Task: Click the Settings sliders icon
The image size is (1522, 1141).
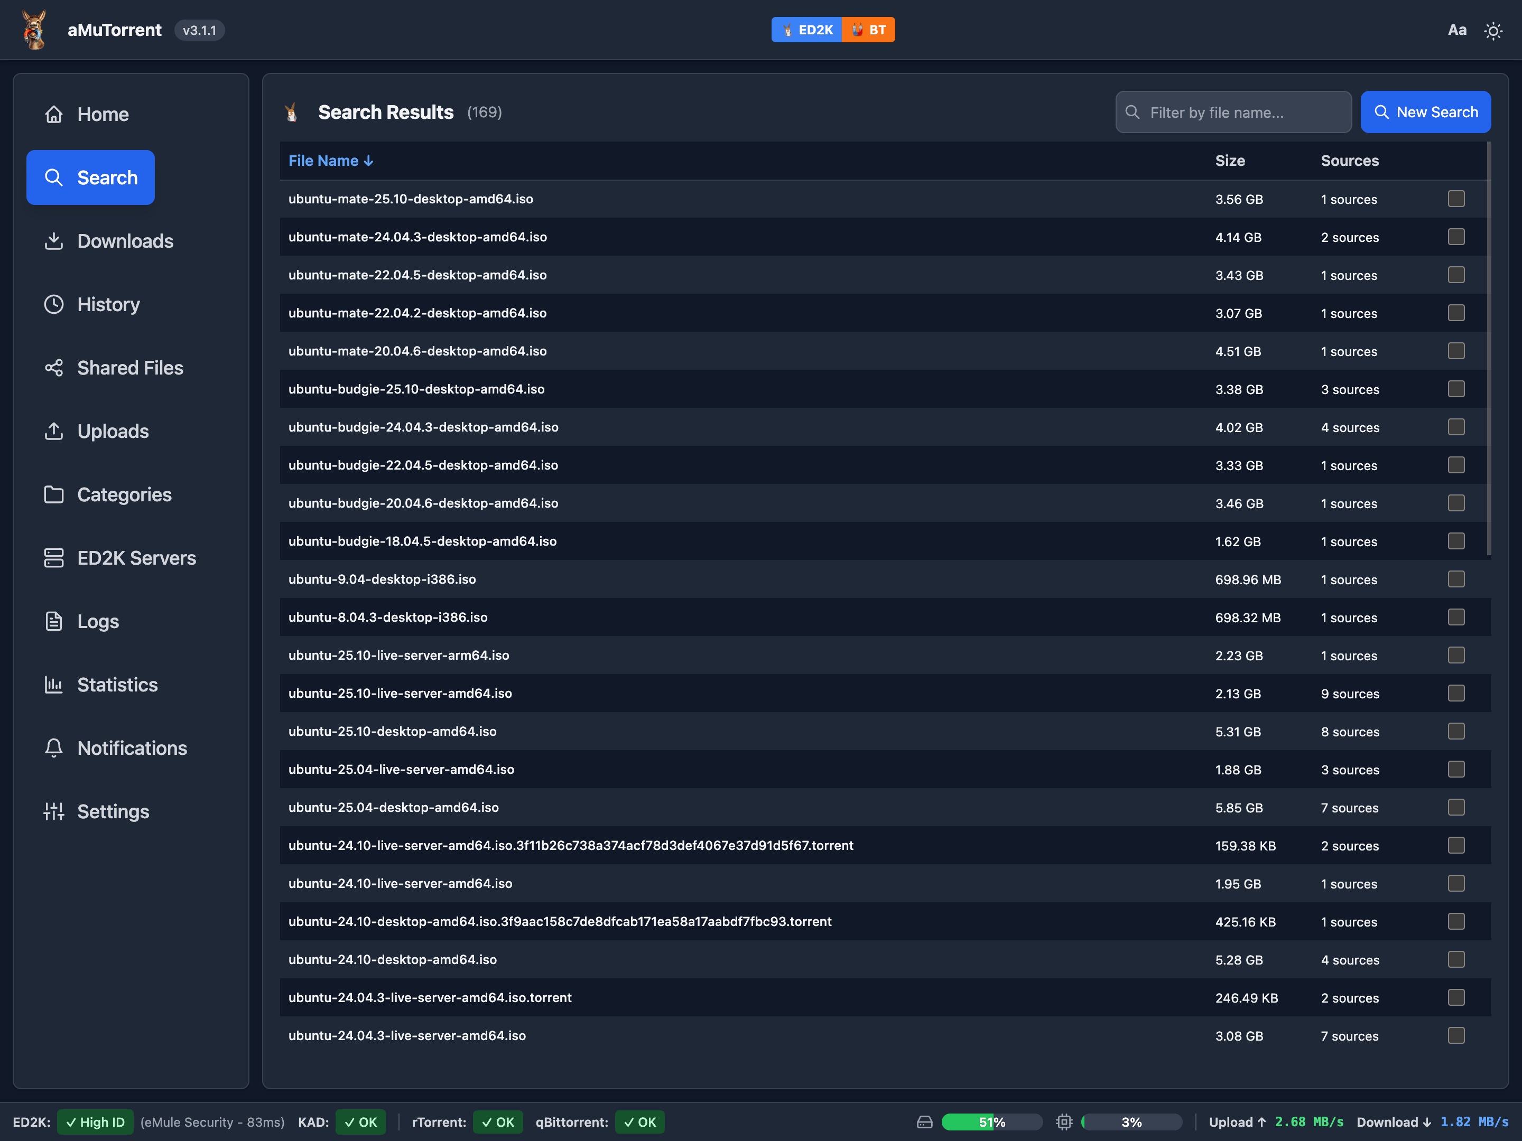Action: (54, 811)
